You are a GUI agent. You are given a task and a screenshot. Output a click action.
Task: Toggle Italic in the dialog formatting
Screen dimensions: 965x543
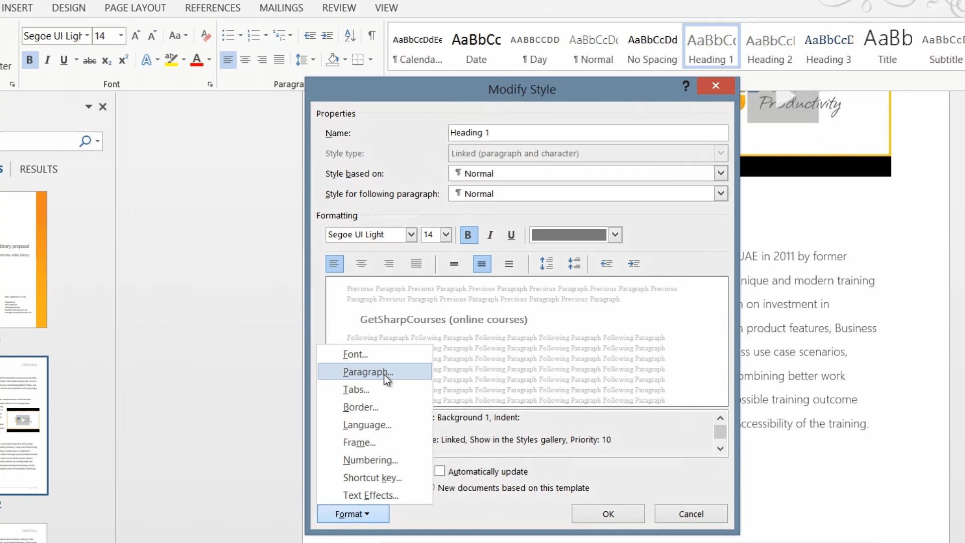pos(490,235)
